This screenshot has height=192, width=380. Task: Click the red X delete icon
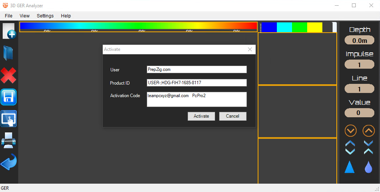[8, 76]
